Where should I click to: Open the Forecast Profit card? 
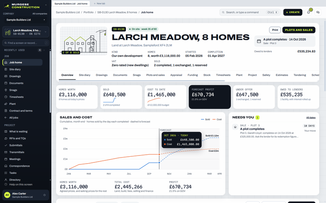point(209,97)
